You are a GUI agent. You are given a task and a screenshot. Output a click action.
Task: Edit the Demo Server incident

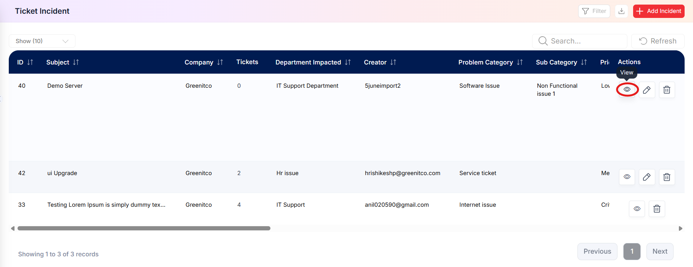(x=647, y=90)
